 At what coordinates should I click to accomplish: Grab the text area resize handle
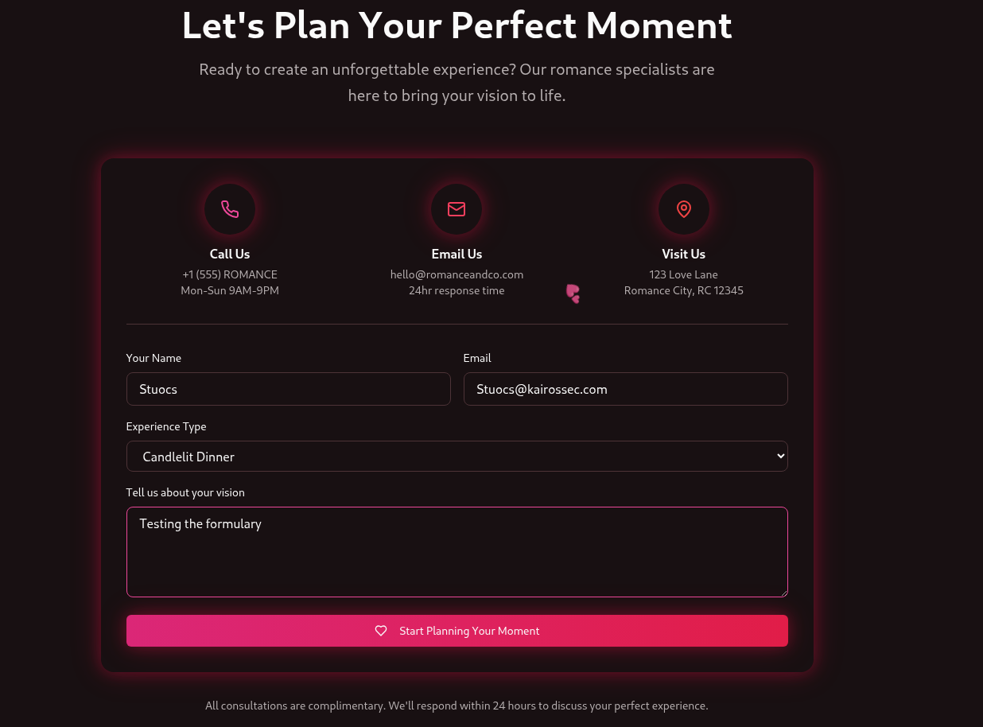[x=783, y=593]
